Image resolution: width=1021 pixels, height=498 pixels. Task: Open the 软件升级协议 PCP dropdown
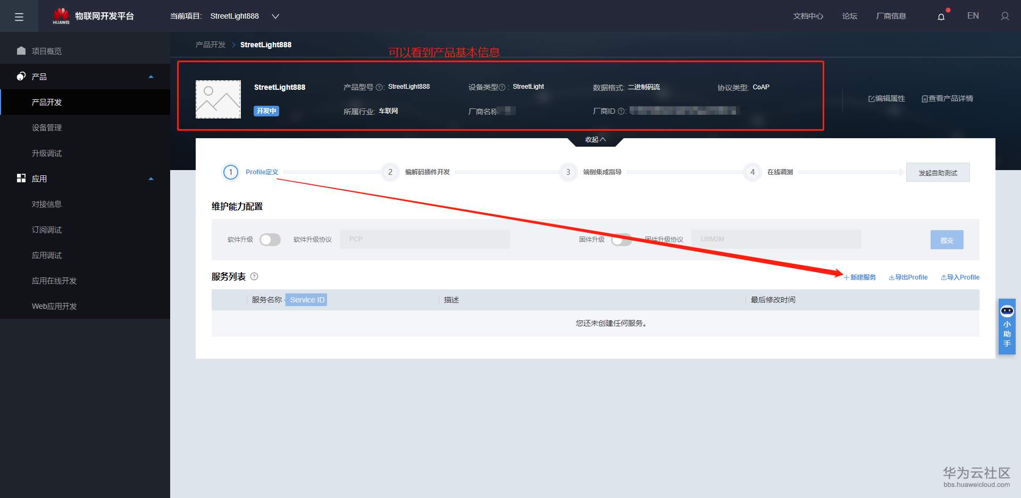click(425, 239)
